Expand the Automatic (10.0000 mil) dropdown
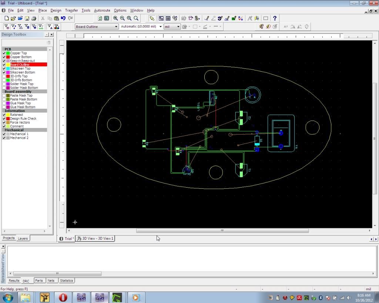The width and height of the screenshot is (379, 303). 161,27
